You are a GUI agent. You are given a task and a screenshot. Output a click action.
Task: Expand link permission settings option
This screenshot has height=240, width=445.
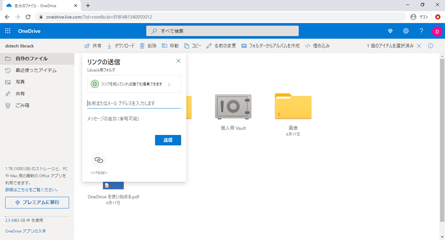134,84
